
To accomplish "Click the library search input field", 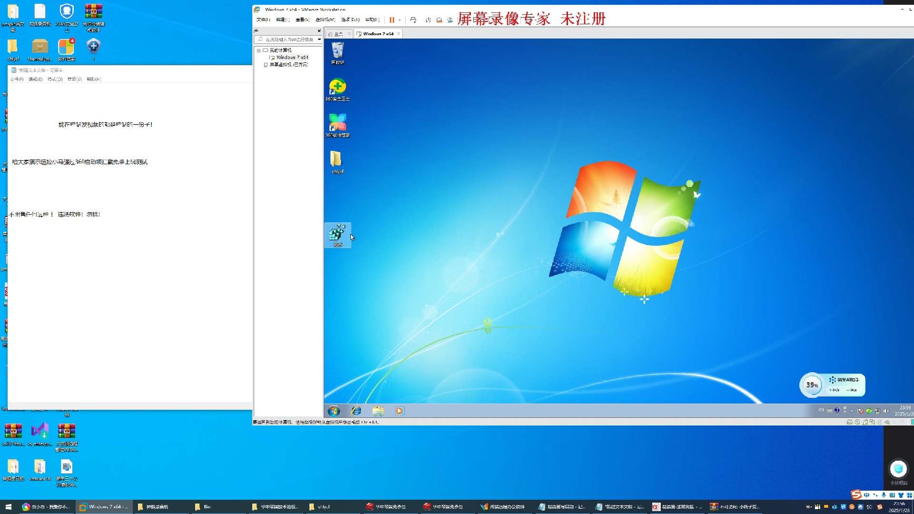I will pos(289,40).
